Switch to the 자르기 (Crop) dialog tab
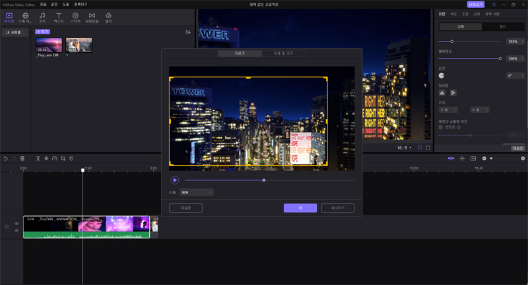This screenshot has height=285, width=528. [x=240, y=53]
